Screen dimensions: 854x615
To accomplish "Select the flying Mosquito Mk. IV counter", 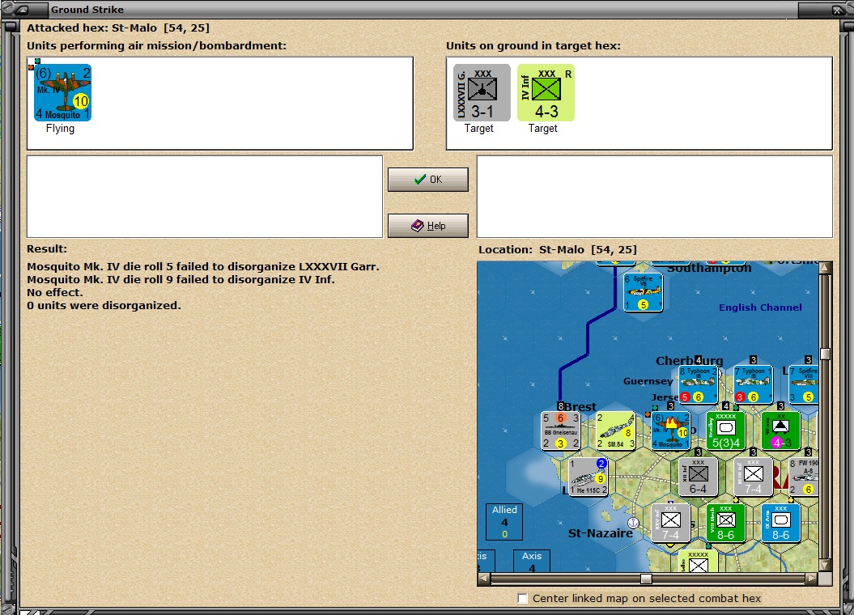I will coord(62,92).
